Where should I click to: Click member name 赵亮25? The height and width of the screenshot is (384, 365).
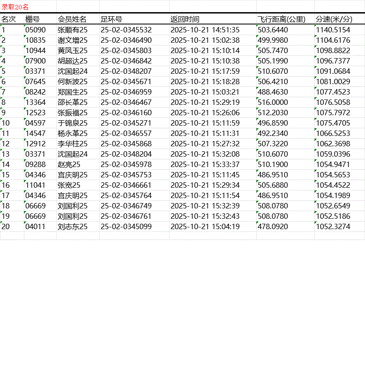(69, 164)
